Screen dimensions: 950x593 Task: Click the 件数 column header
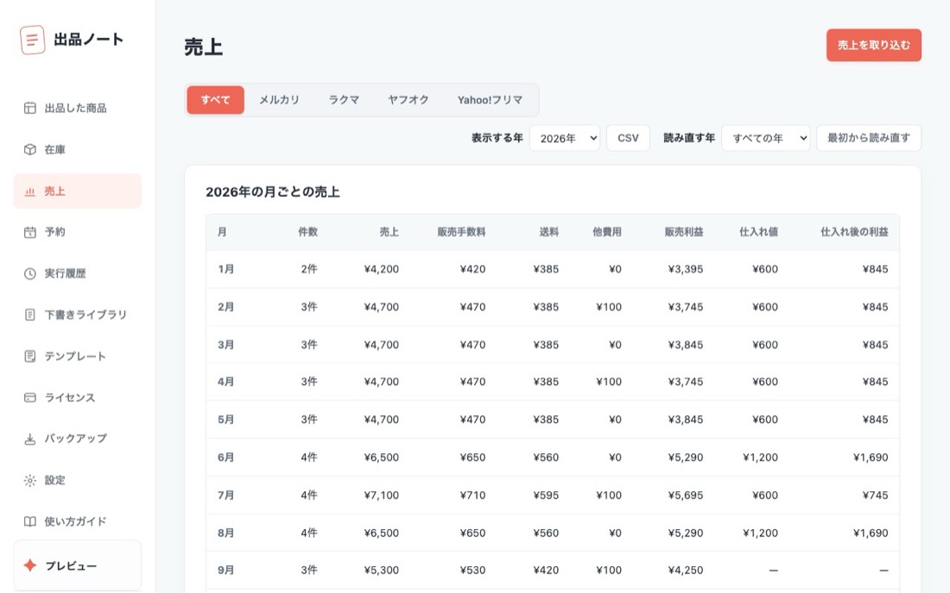(x=307, y=232)
